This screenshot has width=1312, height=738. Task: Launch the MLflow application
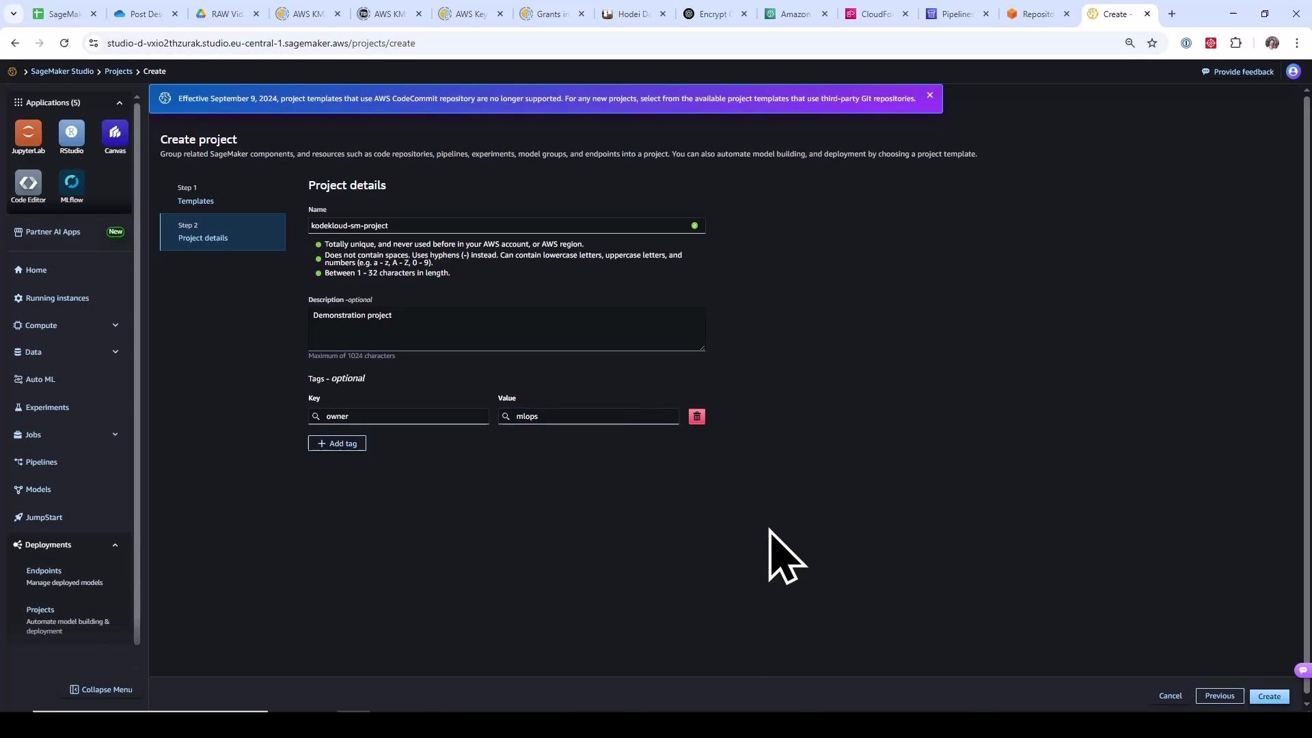pyautogui.click(x=72, y=187)
